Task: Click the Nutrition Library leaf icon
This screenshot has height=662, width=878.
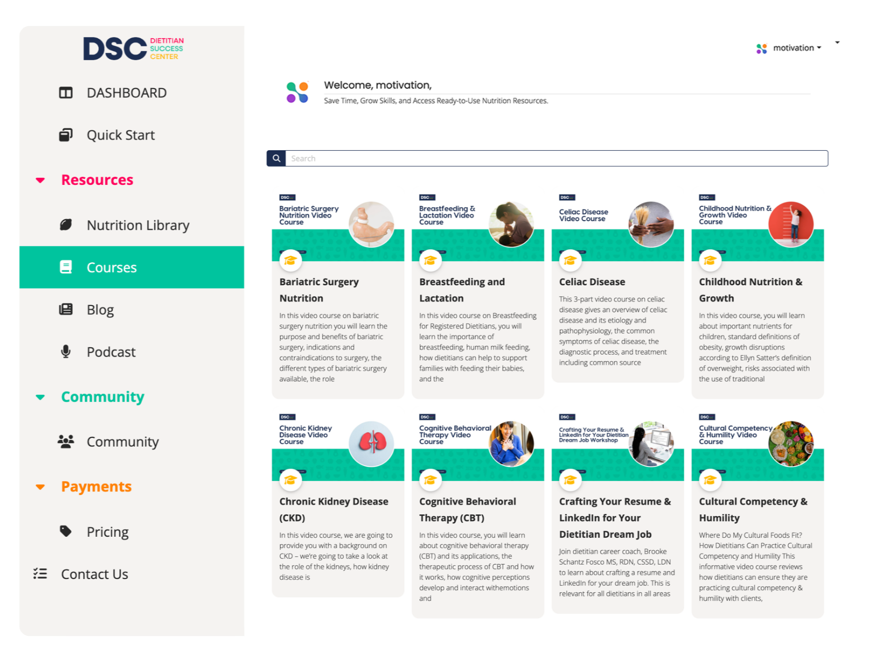Action: [x=65, y=225]
